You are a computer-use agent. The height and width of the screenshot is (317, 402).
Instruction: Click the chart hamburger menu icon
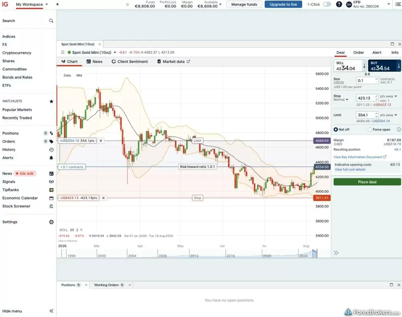(x=63, y=52)
